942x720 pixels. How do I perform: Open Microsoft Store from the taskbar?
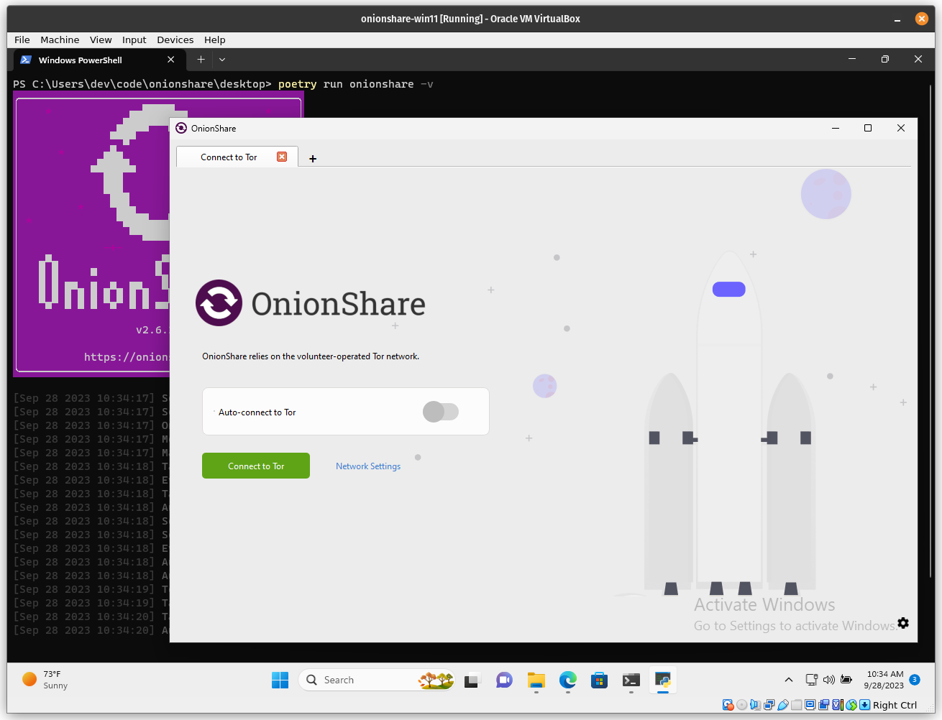599,680
